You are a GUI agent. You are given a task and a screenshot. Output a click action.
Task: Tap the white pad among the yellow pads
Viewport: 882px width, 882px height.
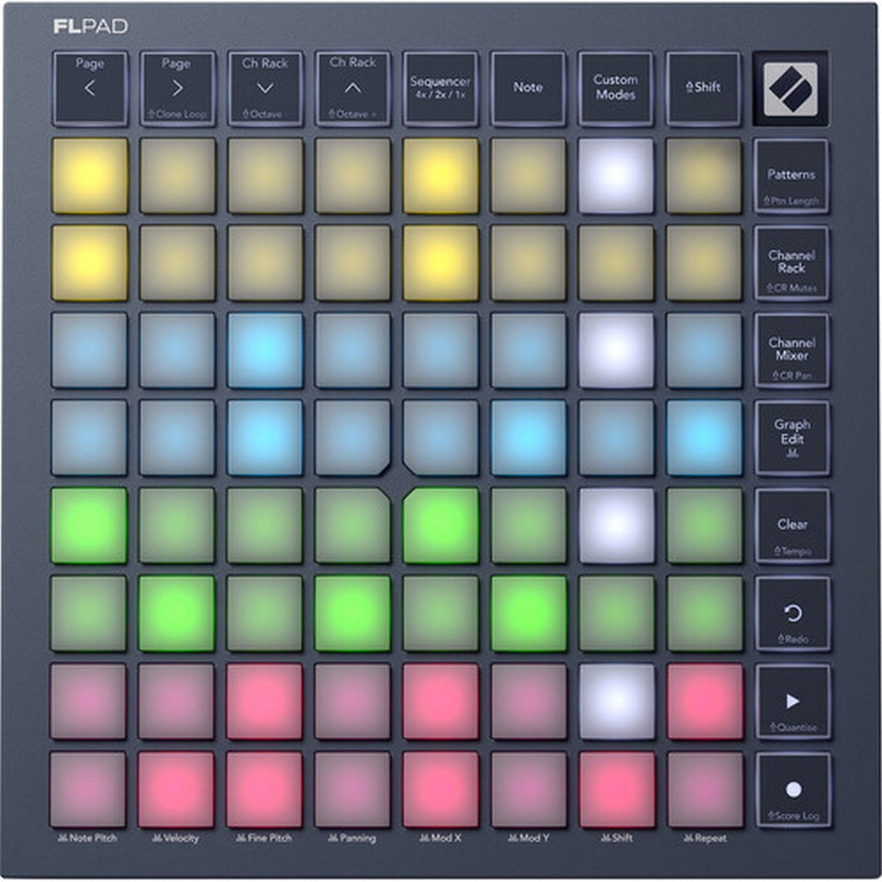tap(616, 176)
